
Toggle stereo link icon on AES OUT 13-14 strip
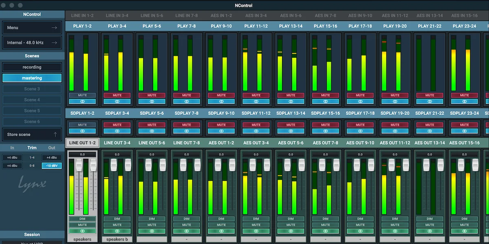point(430,231)
